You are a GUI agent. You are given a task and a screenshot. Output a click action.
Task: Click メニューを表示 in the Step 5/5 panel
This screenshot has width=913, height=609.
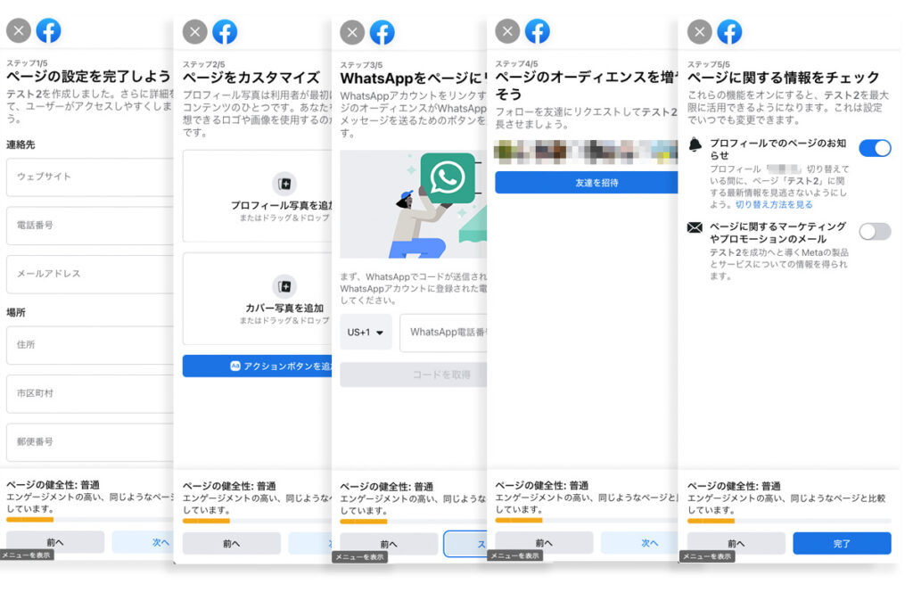click(x=707, y=557)
